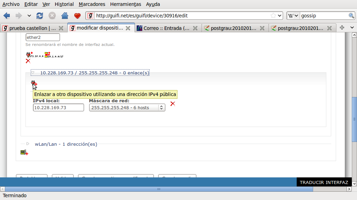Click the red heart toolbar icon
The image size is (357, 200).
(x=77, y=16)
